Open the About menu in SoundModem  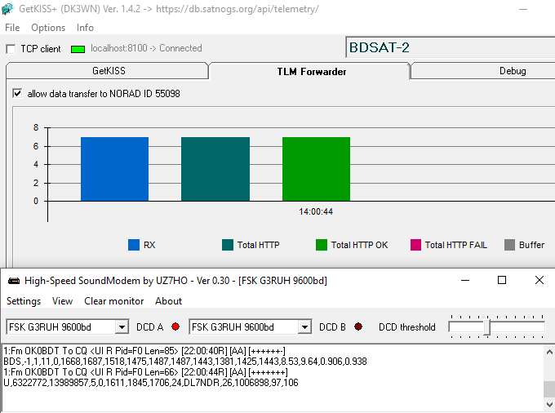(168, 301)
